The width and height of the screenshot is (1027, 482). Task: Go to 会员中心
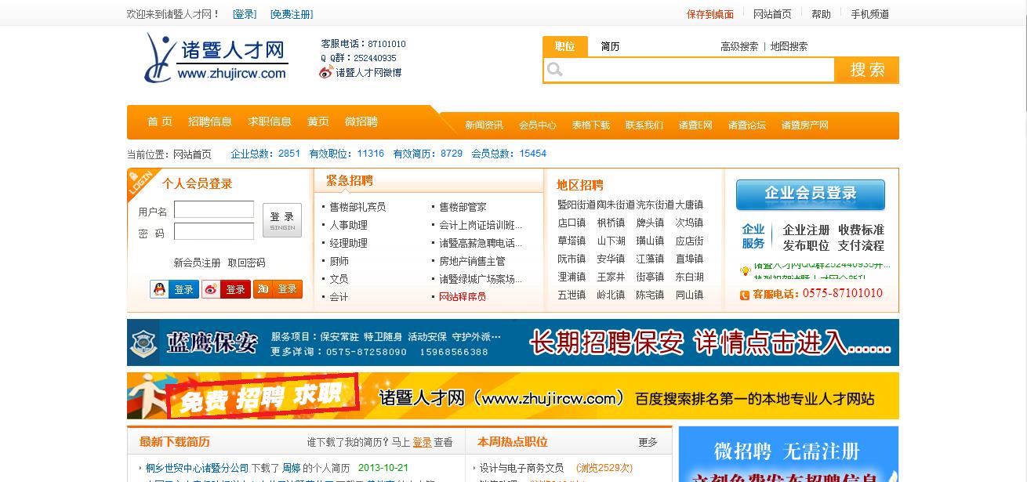point(538,125)
